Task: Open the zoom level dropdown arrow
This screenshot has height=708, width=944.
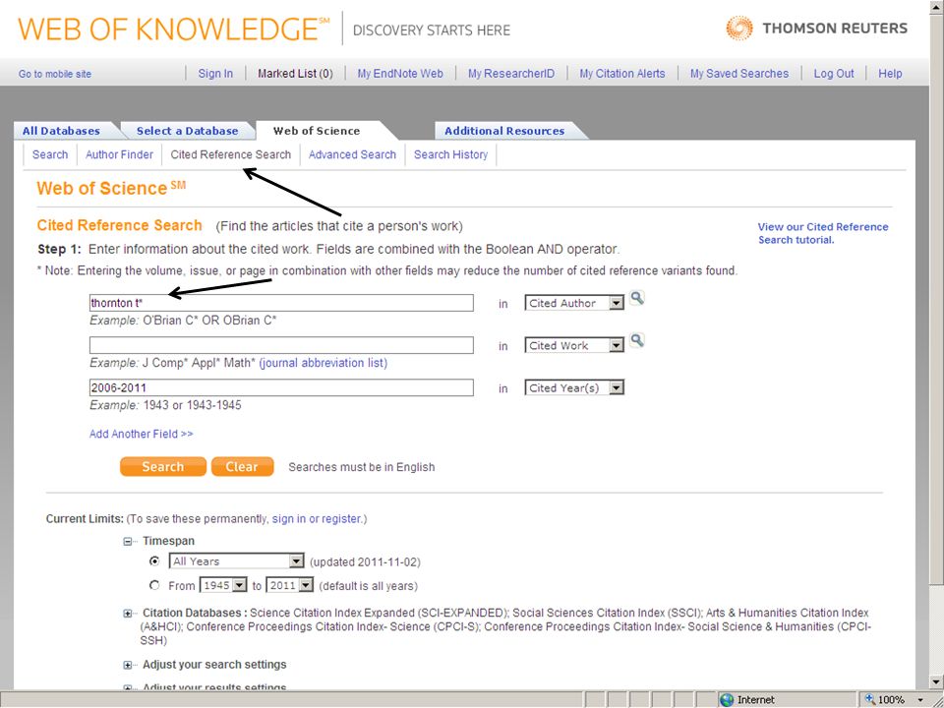Action: click(x=920, y=699)
